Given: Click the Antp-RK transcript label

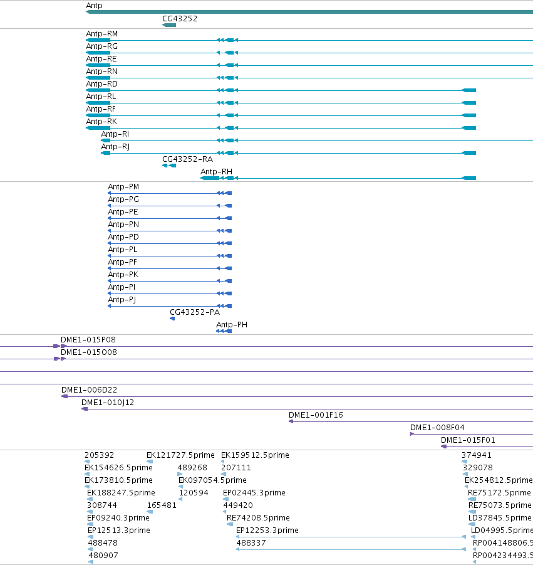Looking at the screenshot, I should tap(101, 122).
